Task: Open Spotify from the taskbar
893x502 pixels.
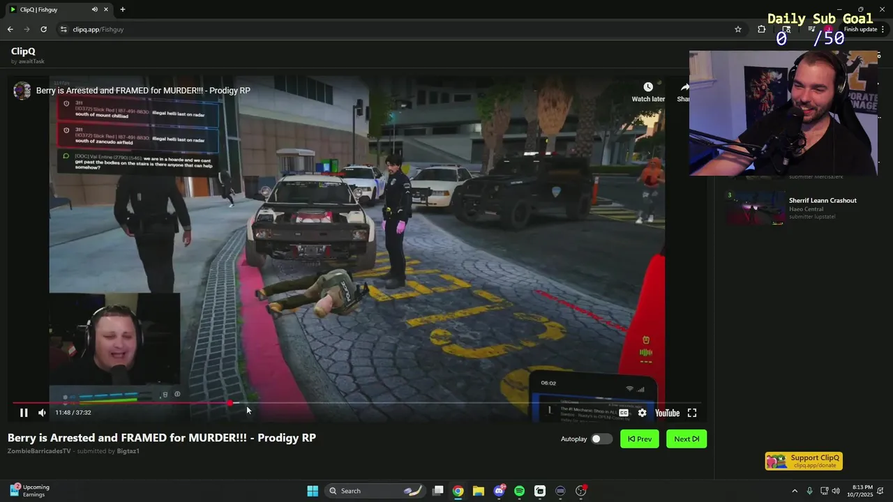Action: tap(519, 491)
